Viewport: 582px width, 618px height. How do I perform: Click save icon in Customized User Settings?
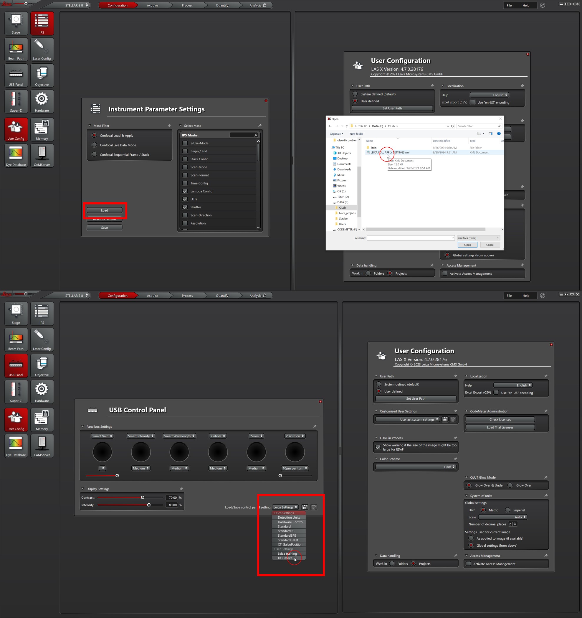click(x=445, y=419)
